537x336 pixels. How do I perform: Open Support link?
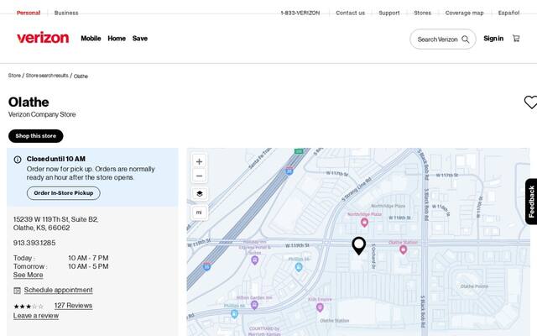[389, 13]
